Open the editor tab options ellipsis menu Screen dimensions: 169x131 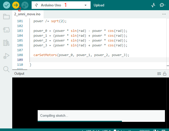[x=164, y=14]
